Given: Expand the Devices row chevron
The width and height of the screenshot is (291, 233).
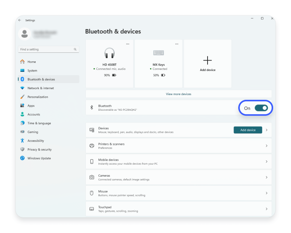Looking at the screenshot, I should pyautogui.click(x=267, y=130).
